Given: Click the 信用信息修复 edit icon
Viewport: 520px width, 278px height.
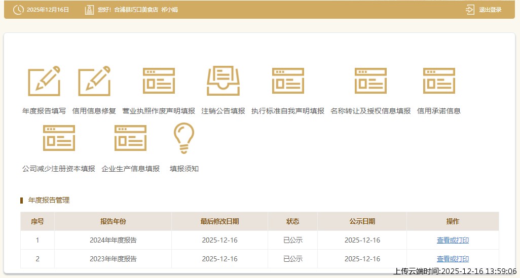Looking at the screenshot, I should click(x=94, y=81).
